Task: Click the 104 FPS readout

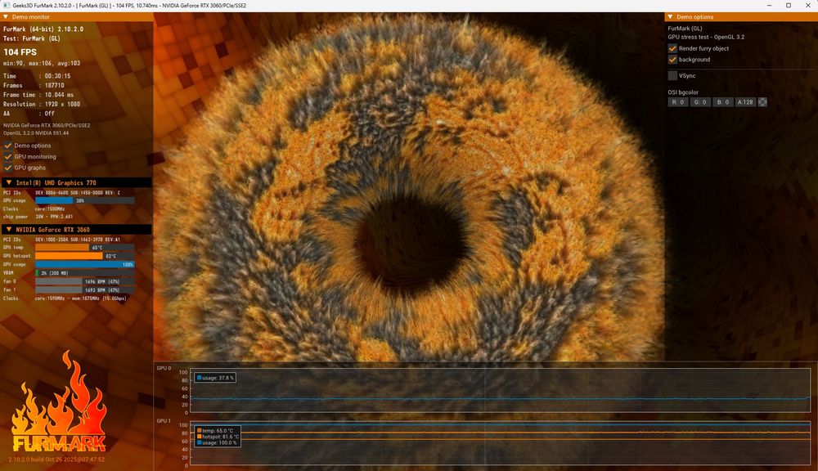Action: coord(20,52)
